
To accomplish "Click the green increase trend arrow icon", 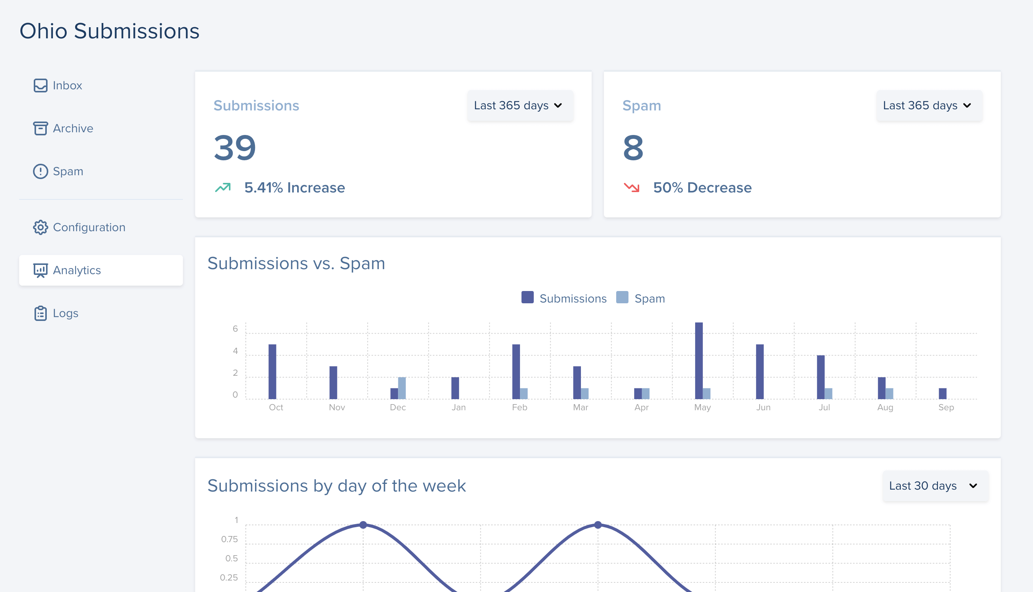I will point(223,187).
